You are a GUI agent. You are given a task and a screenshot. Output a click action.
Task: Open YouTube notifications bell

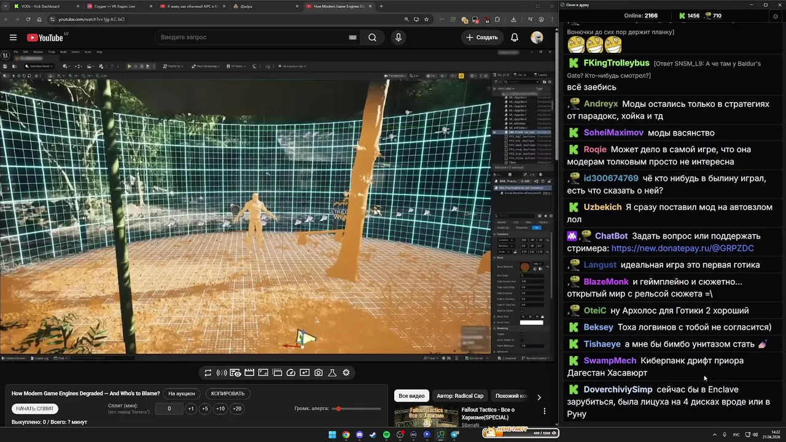[x=515, y=37]
